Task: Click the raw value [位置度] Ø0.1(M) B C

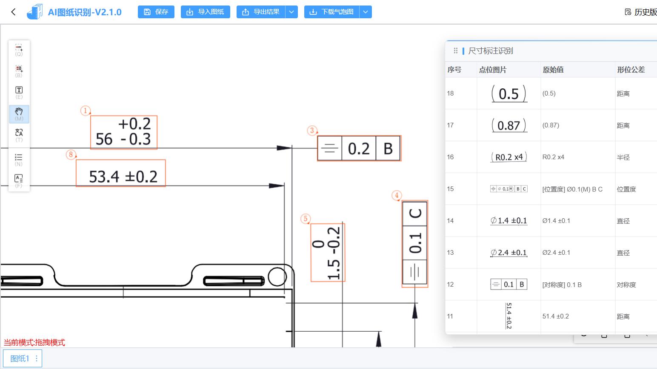Action: point(572,189)
